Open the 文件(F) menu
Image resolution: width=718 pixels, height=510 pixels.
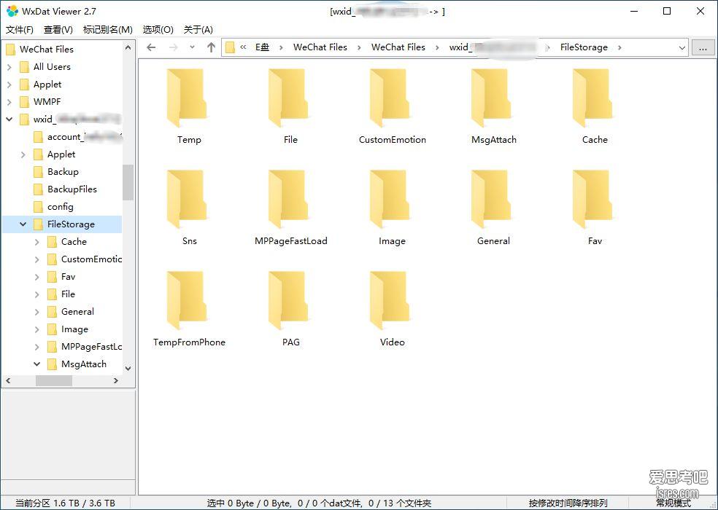19,30
